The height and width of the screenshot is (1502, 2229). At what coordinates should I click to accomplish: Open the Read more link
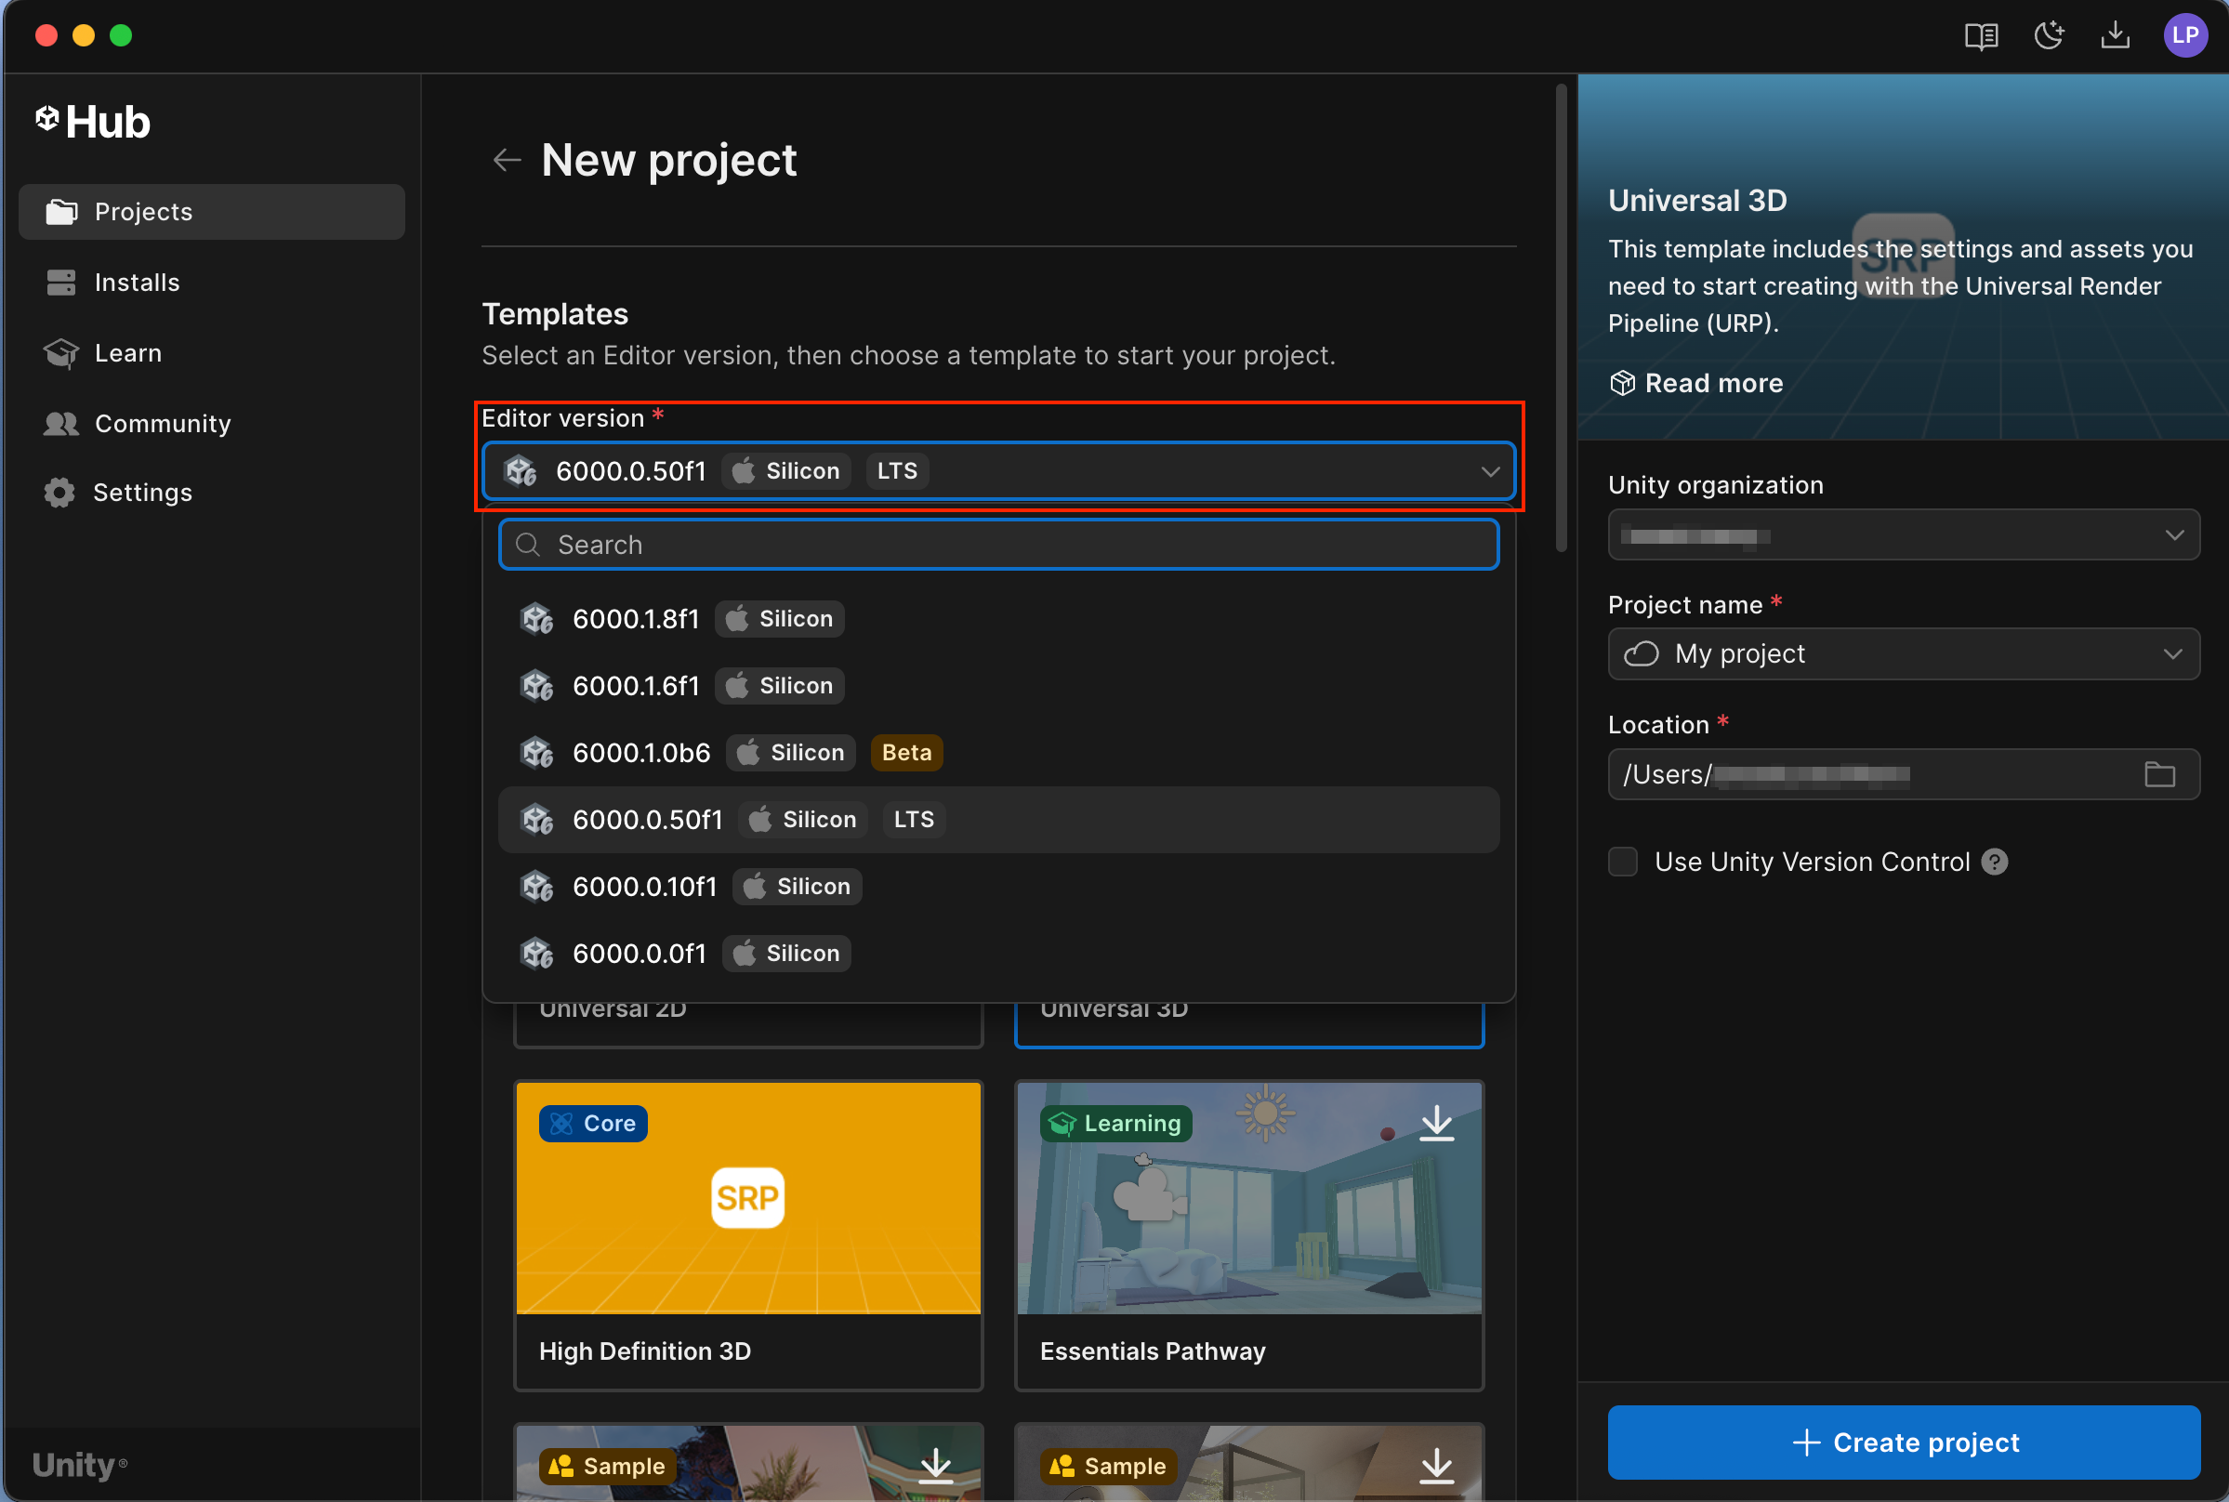(1713, 383)
